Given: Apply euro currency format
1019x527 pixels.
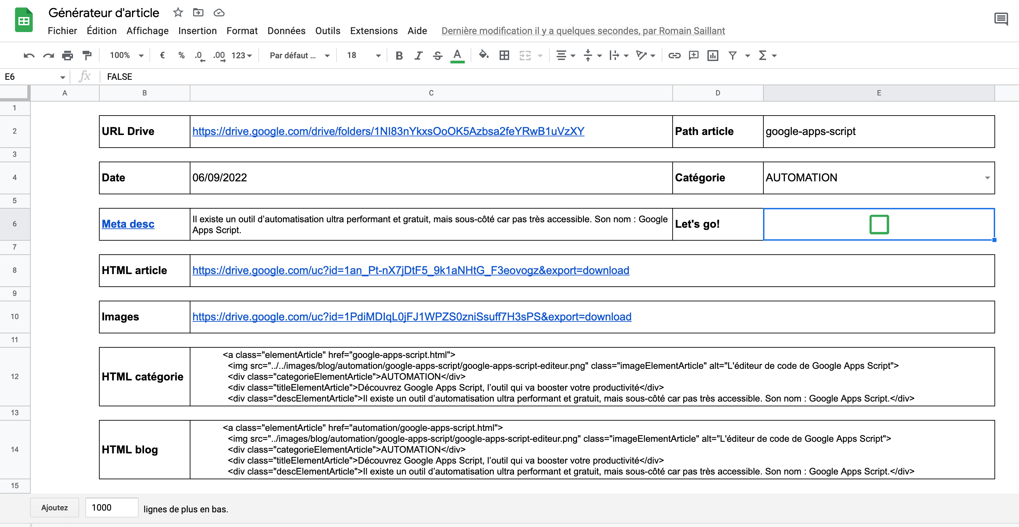Looking at the screenshot, I should (162, 55).
